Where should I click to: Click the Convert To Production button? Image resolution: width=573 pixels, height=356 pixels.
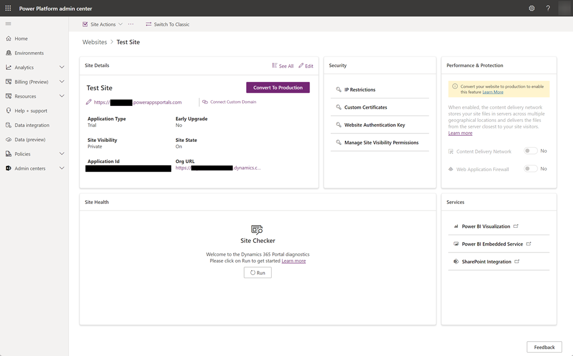click(x=278, y=88)
